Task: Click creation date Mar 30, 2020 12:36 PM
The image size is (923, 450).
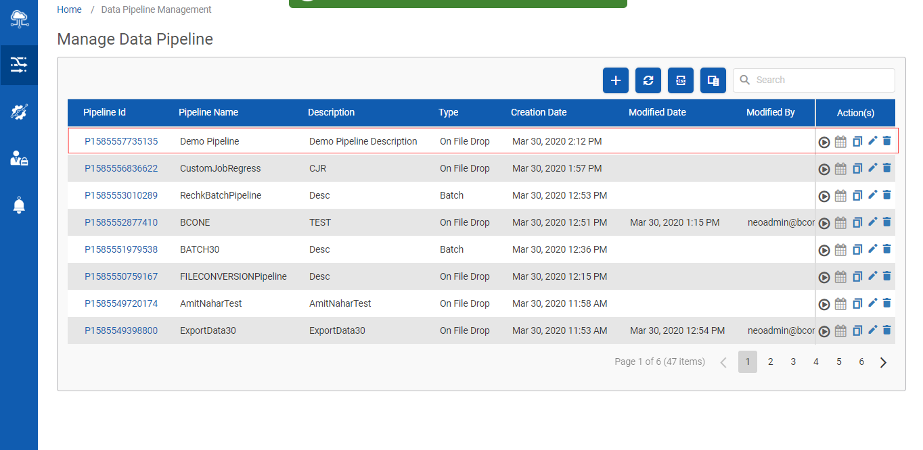Action: (x=560, y=249)
